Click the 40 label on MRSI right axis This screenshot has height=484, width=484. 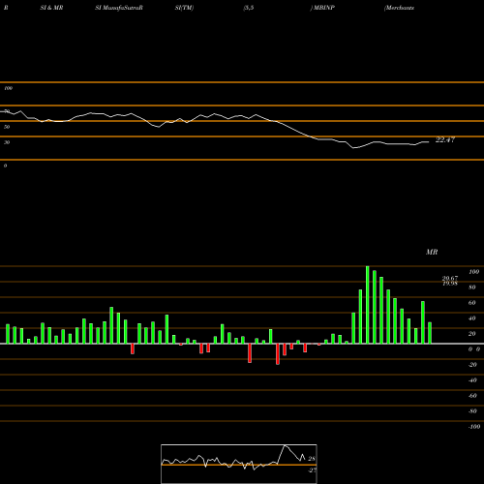click(472, 318)
